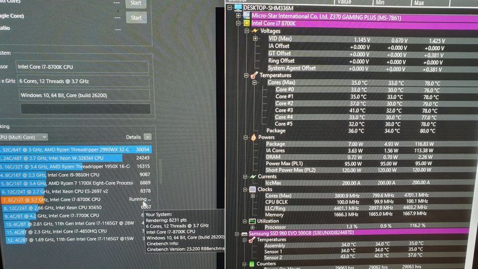
Task: Select the System Agent Offset row
Action: click(371, 68)
